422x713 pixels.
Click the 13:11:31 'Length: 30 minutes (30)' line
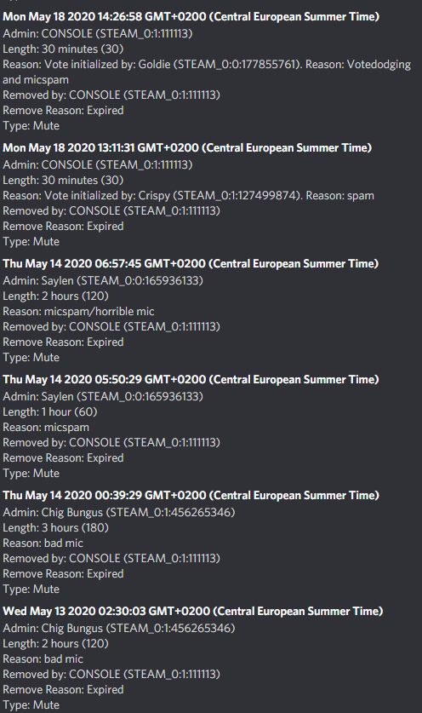(x=63, y=180)
